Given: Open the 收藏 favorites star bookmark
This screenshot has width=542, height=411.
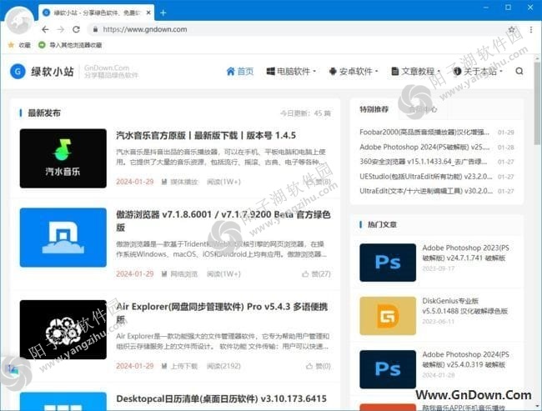Looking at the screenshot, I should coord(19,45).
